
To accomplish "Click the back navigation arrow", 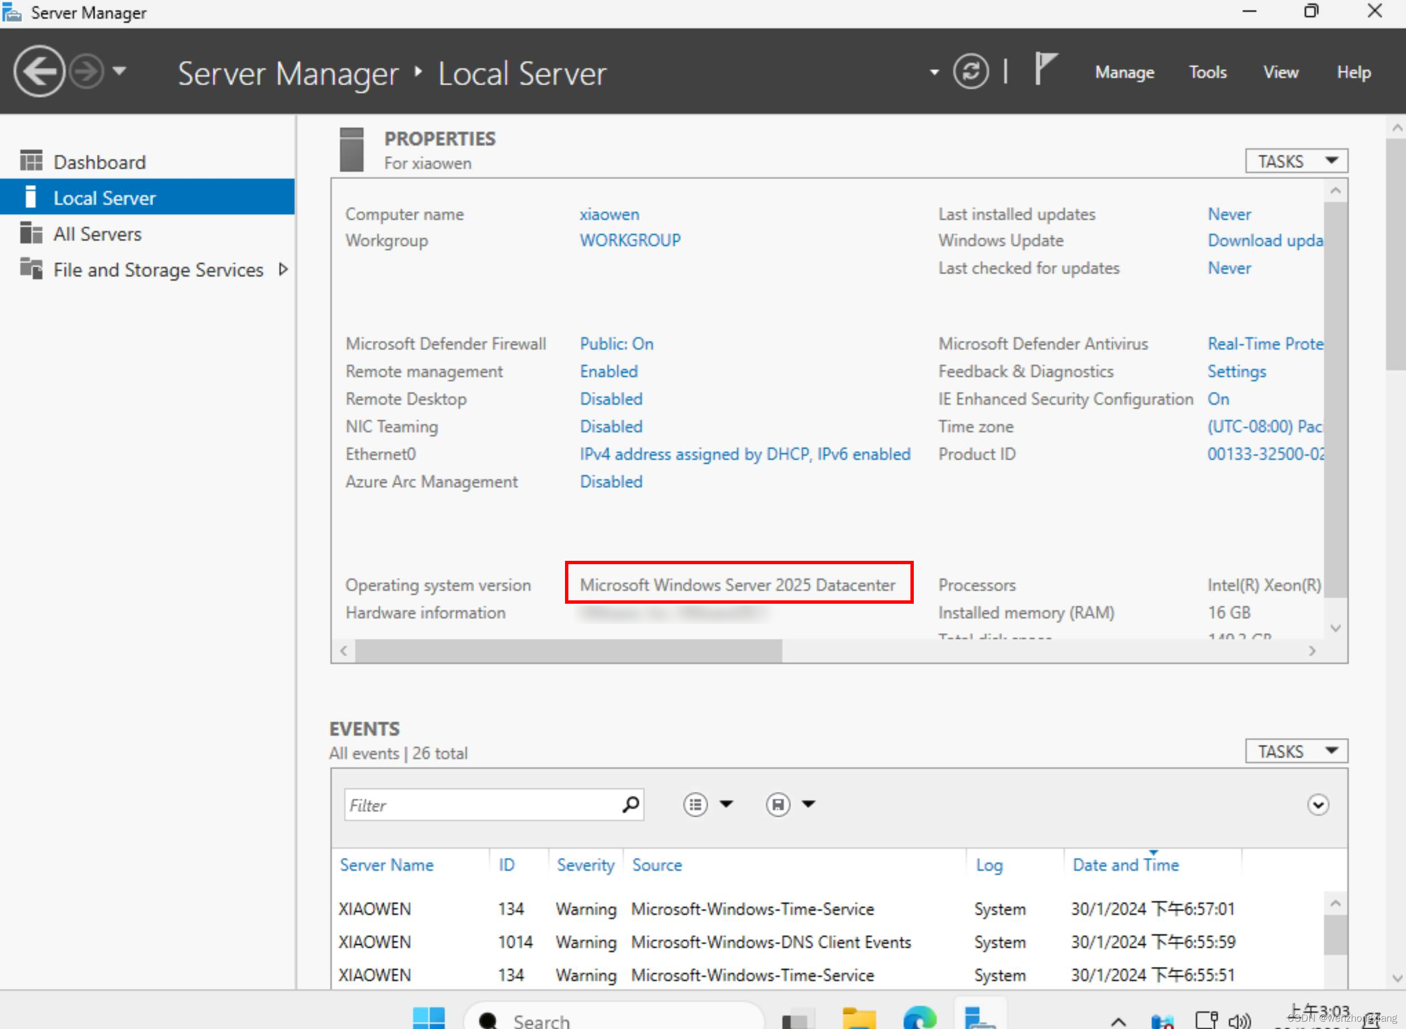I will (x=38, y=71).
